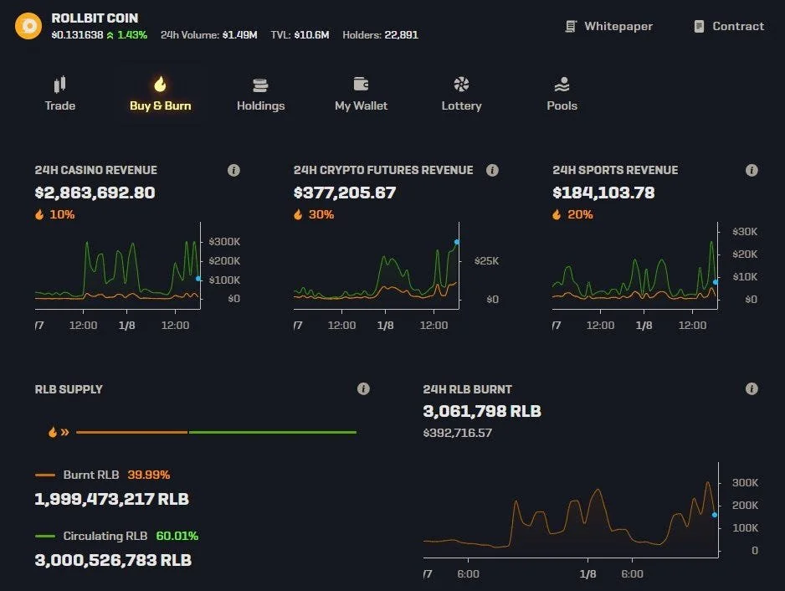This screenshot has height=591, width=785.
Task: Click the $184,103.78 sports revenue value
Action: pyautogui.click(x=603, y=193)
